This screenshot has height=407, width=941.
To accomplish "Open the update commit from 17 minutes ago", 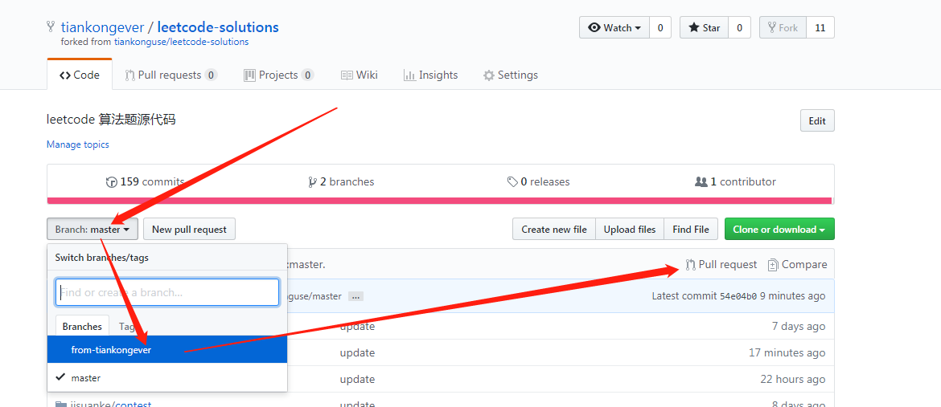I will pos(358,352).
